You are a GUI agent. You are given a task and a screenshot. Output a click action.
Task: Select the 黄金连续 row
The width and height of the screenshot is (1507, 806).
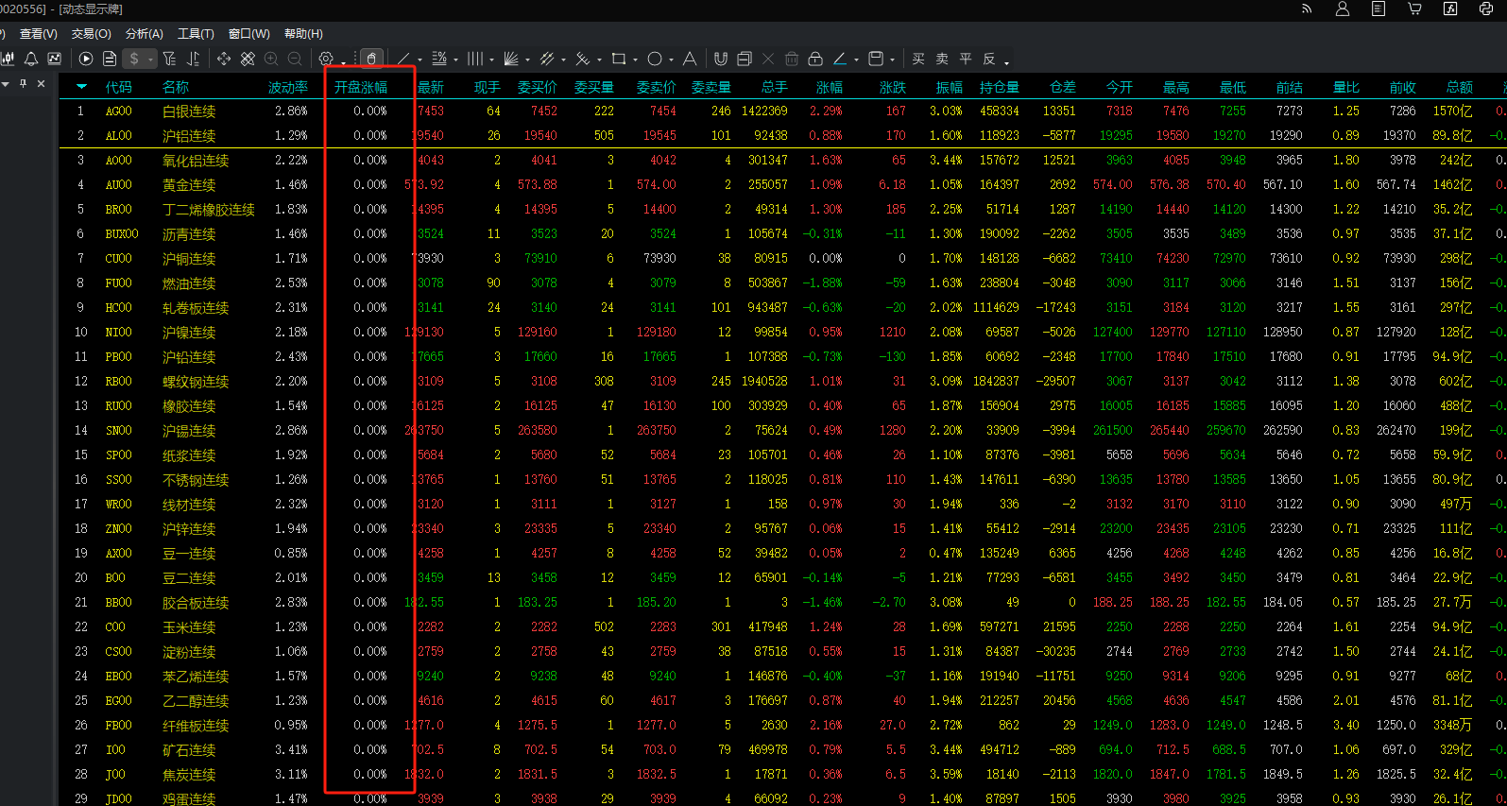(782, 185)
